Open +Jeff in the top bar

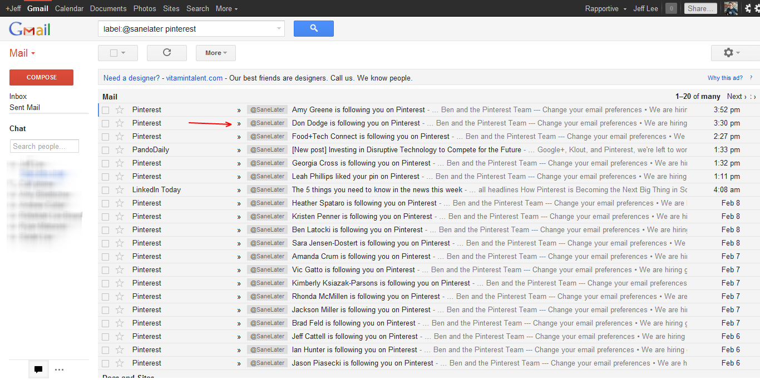pos(13,8)
